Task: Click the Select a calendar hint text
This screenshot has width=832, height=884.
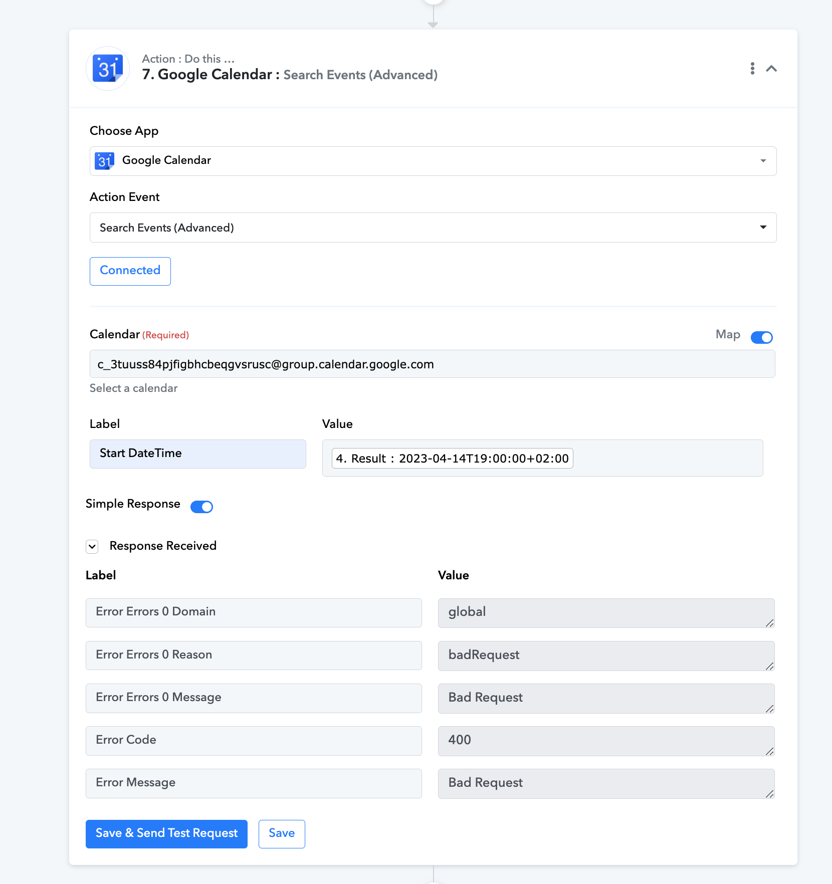Action: click(133, 388)
